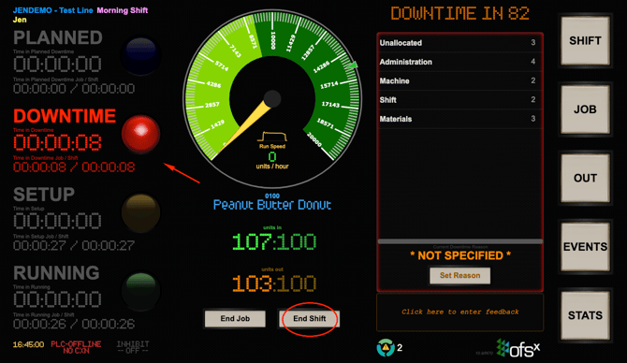Click the alert notification icon with count 2

[x=386, y=348]
